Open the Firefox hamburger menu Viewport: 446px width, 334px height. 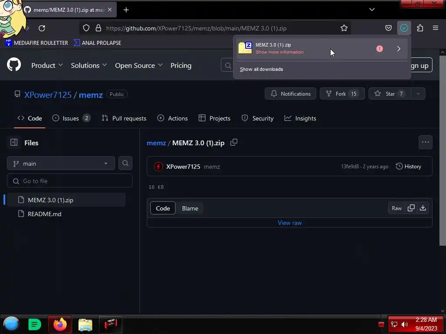[436, 28]
